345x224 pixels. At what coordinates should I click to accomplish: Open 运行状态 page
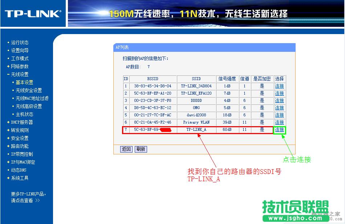(x=20, y=42)
